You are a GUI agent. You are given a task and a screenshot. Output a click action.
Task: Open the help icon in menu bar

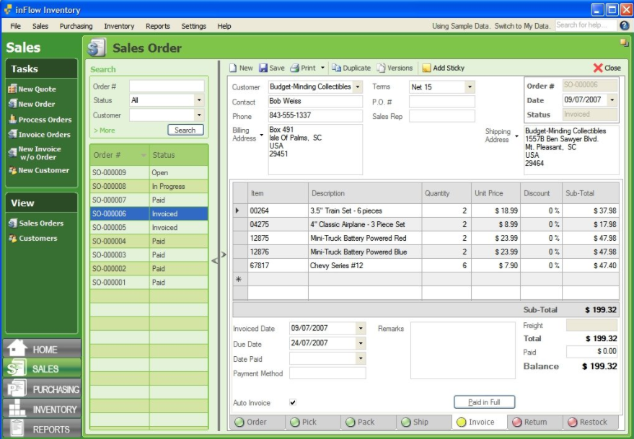[x=624, y=26]
